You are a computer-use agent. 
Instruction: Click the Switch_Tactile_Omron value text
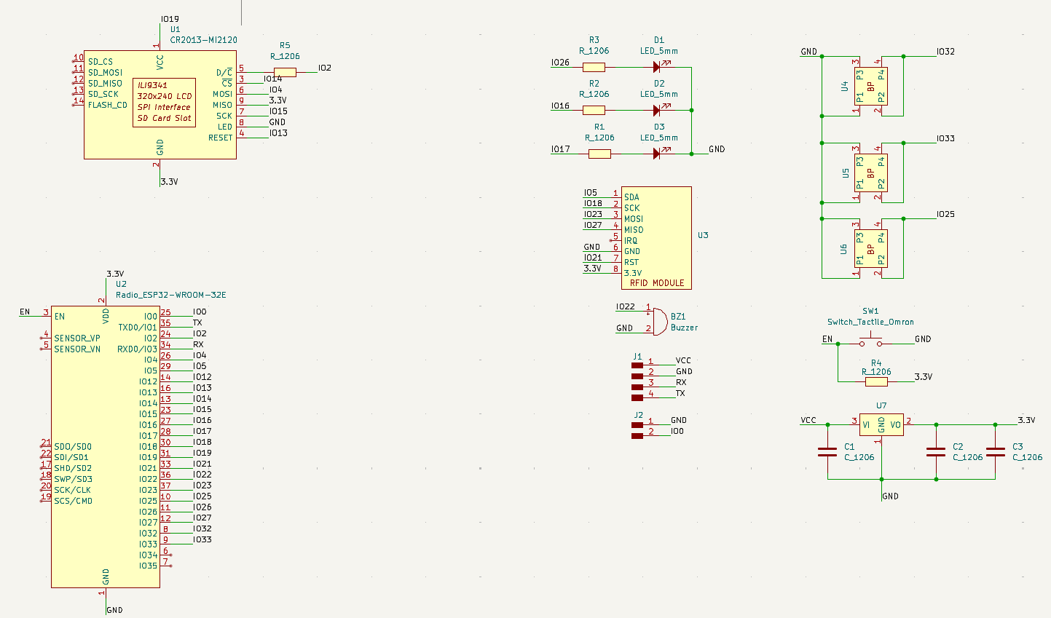coord(870,322)
